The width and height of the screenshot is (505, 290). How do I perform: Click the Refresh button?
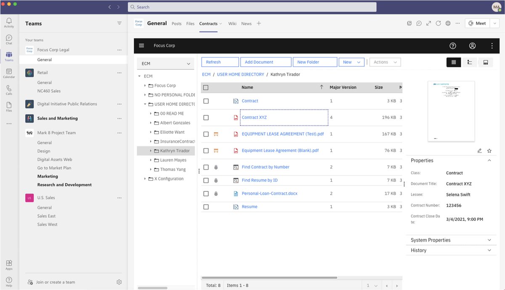point(220,62)
